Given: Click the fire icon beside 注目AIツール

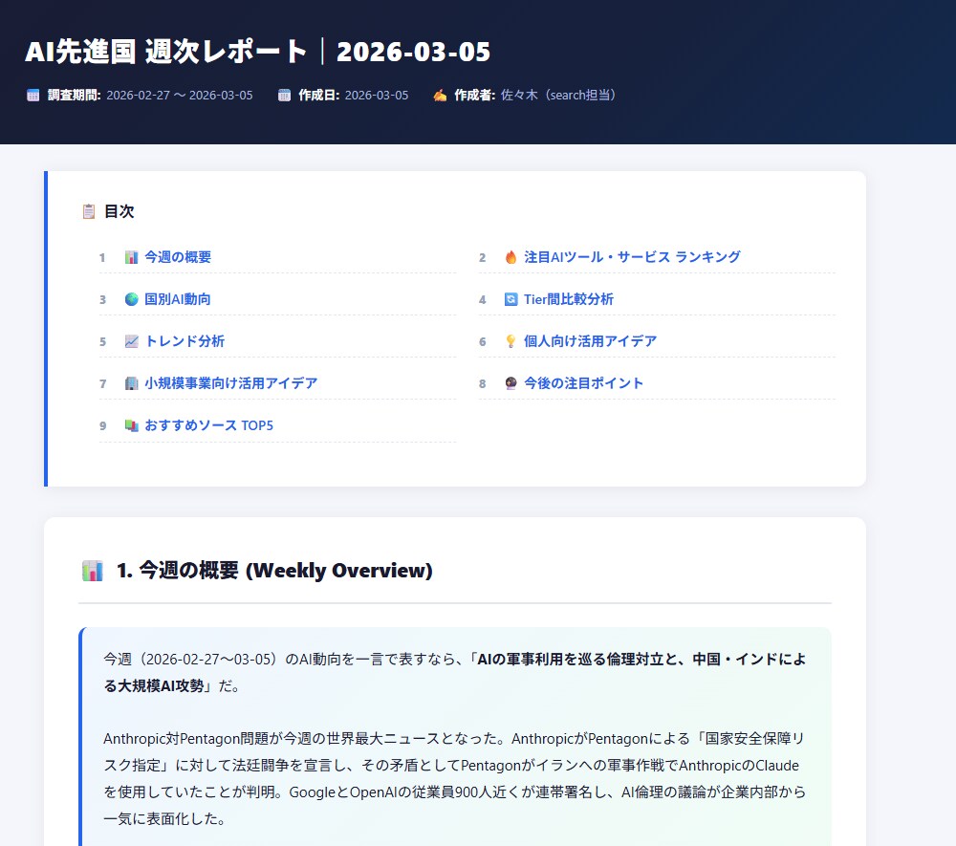Looking at the screenshot, I should pyautogui.click(x=511, y=257).
